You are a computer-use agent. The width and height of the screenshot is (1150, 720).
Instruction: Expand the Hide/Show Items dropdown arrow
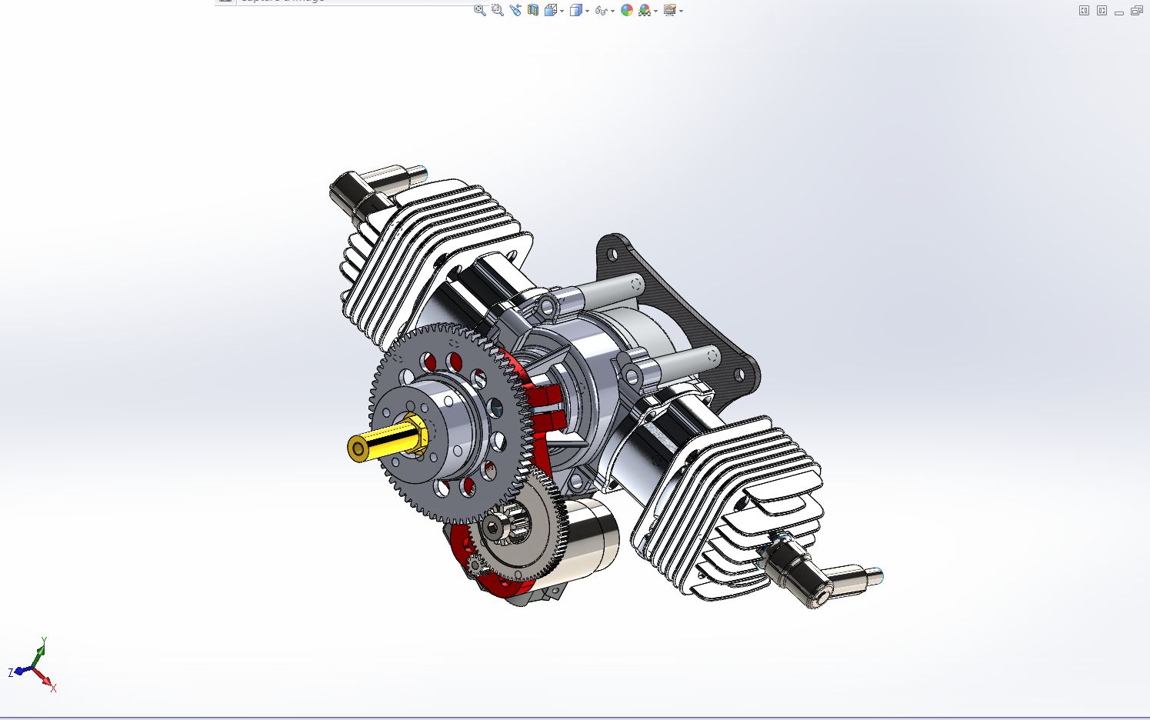point(613,11)
